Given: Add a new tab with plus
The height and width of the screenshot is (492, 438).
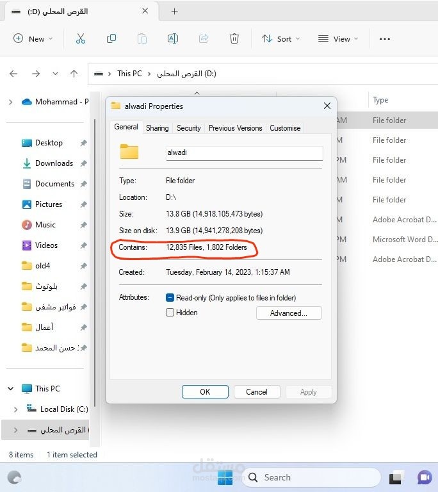Looking at the screenshot, I should tap(174, 12).
